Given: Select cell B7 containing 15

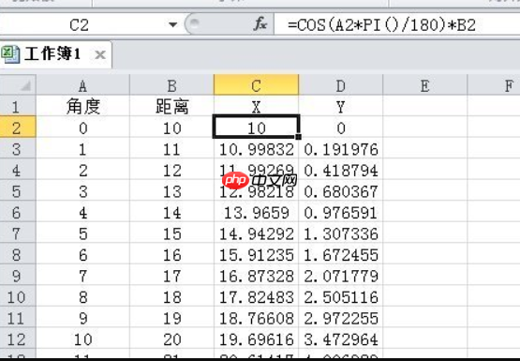Looking at the screenshot, I should pyautogui.click(x=171, y=233).
